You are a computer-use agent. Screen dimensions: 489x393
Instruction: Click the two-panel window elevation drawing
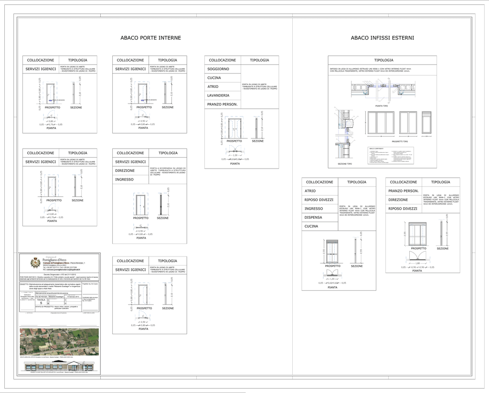pyautogui.click(x=408, y=123)
